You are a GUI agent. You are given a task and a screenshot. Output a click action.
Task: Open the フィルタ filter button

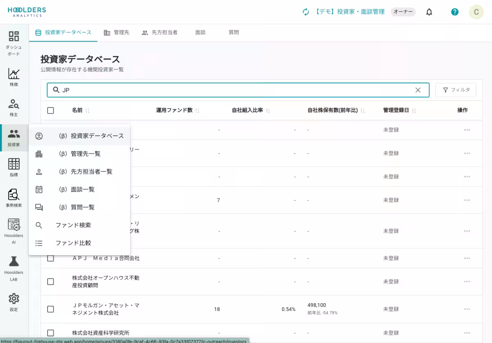[456, 90]
